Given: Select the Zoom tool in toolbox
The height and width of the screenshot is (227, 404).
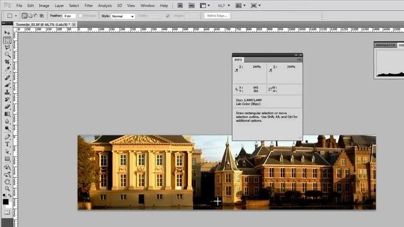Looking at the screenshot, I should [x=7, y=189].
